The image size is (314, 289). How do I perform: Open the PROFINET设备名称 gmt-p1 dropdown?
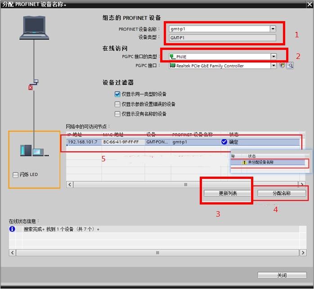273,29
